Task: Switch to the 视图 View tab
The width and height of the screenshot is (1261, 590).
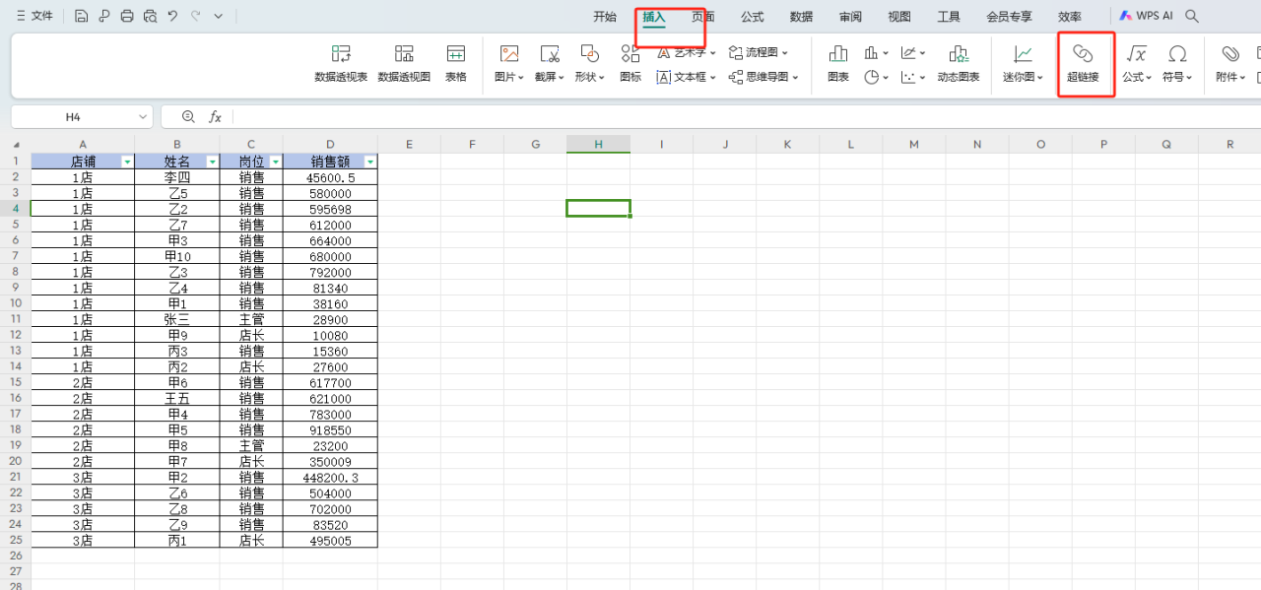Action: coord(899,17)
